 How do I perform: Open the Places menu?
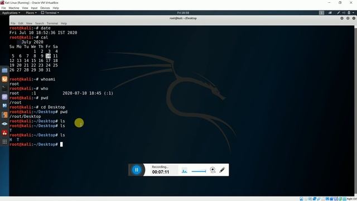click(x=31, y=13)
